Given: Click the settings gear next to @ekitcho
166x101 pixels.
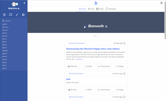Looking at the screenshot, I should 19,9.
